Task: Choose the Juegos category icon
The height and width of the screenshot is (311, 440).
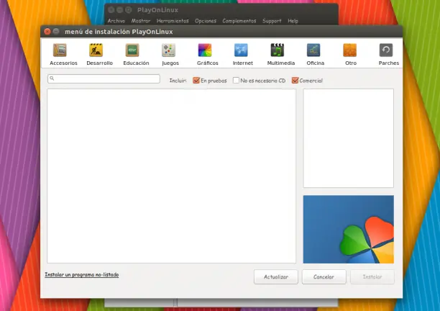Action: [x=168, y=50]
